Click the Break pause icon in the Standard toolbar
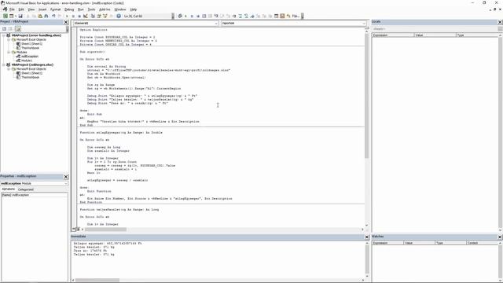 (73, 16)
